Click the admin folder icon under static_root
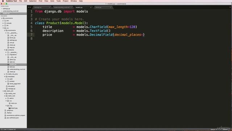 click(x=8, y=98)
